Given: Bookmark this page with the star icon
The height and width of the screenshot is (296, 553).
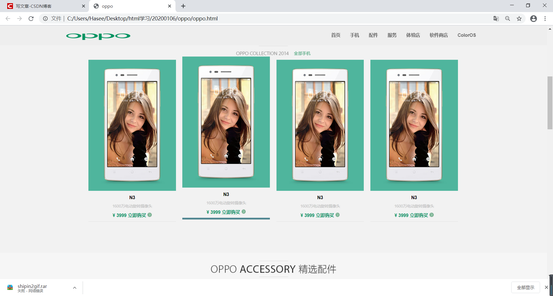Looking at the screenshot, I should tap(519, 19).
